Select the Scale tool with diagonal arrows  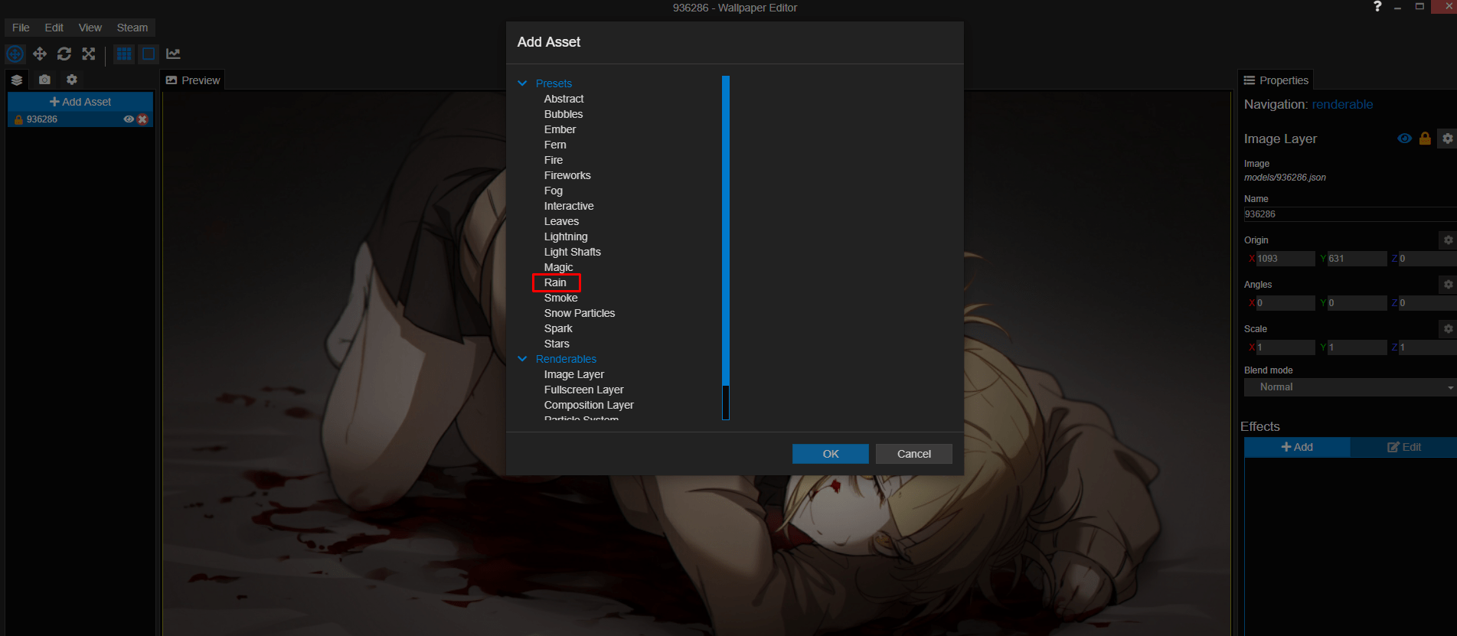point(89,54)
